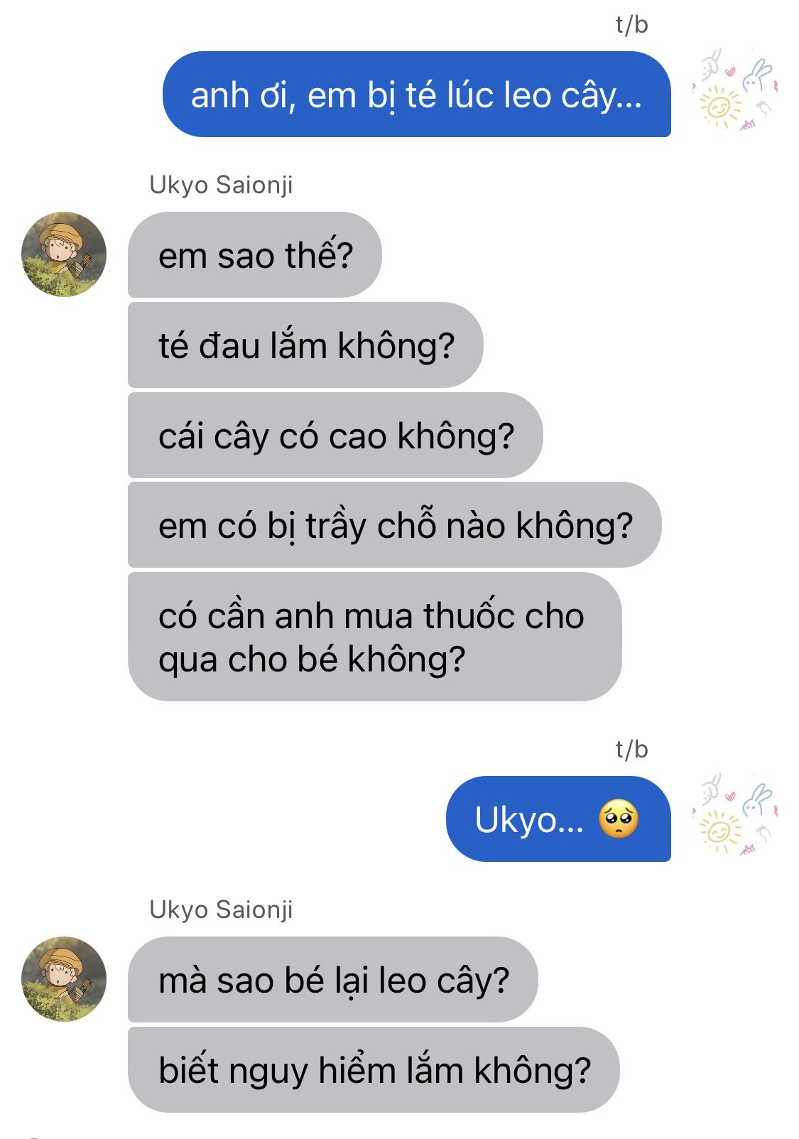The width and height of the screenshot is (799, 1139).
Task: Select the 'té đau lắm không?' bubble
Action: [305, 345]
